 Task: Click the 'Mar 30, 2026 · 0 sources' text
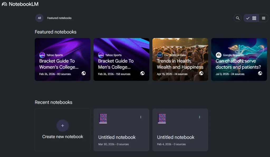point(113,144)
